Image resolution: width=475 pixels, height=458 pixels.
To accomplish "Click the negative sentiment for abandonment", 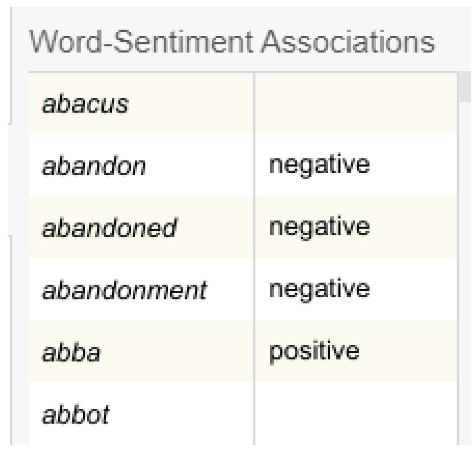I will tap(319, 289).
